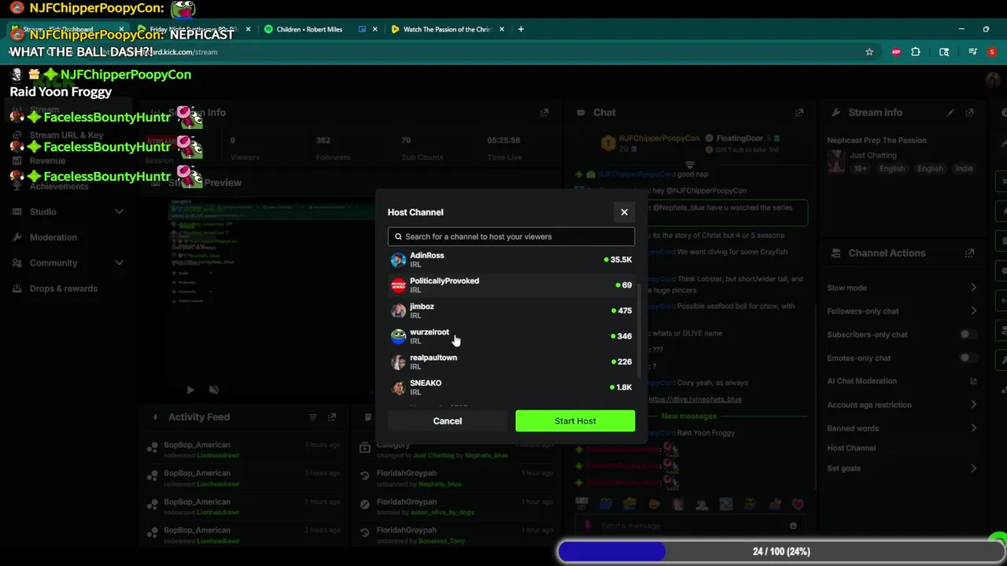Click the 18+ stream tag
The height and width of the screenshot is (566, 1007).
859,169
